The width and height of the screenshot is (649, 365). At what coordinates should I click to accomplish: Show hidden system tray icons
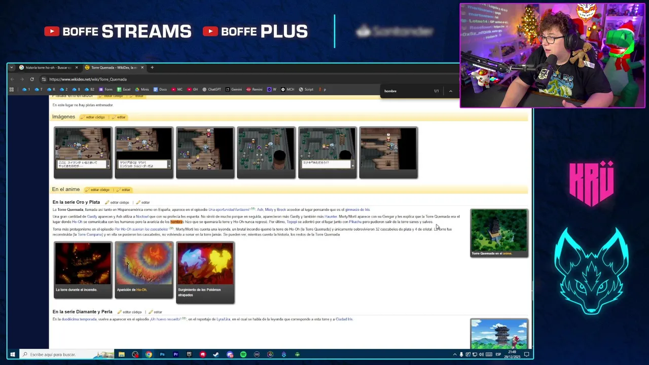coord(454,354)
